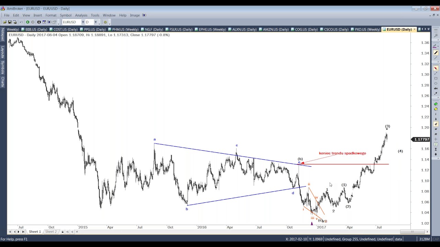Toggle the monthly 'm' interval button
This screenshot has width=440, height=247.
436,134
